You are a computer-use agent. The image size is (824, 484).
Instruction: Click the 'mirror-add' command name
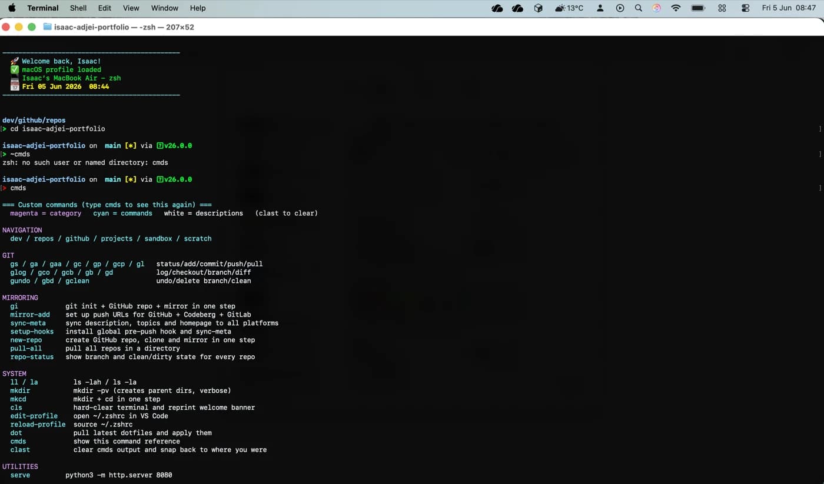pos(30,315)
